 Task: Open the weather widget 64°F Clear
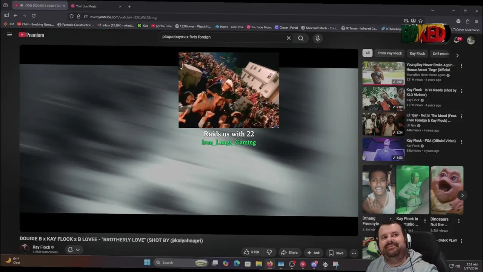[12, 260]
